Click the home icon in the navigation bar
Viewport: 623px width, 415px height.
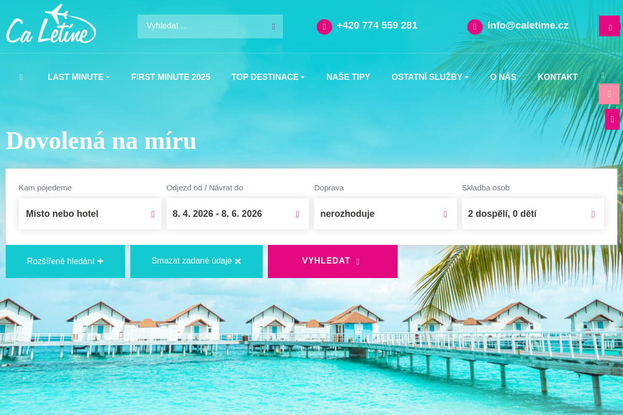click(21, 77)
